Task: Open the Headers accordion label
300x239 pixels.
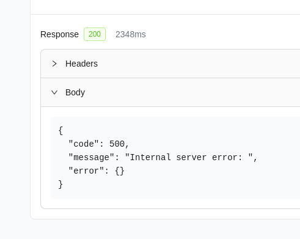Action: 81,64
